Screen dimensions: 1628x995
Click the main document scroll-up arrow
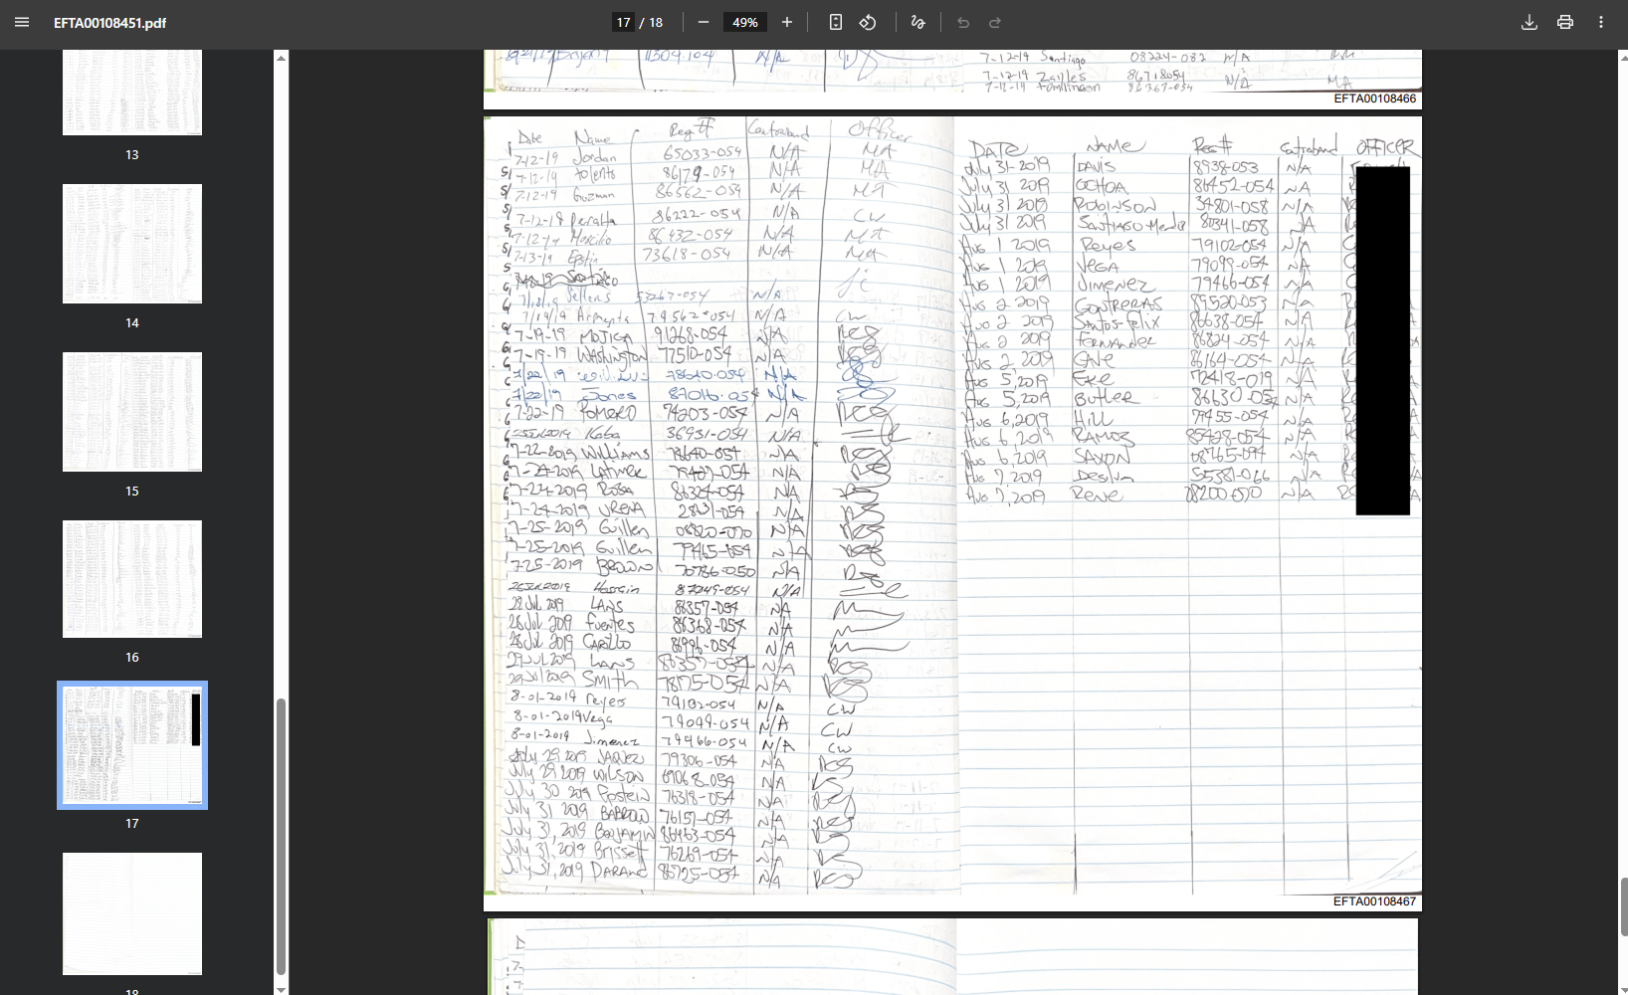(1623, 57)
